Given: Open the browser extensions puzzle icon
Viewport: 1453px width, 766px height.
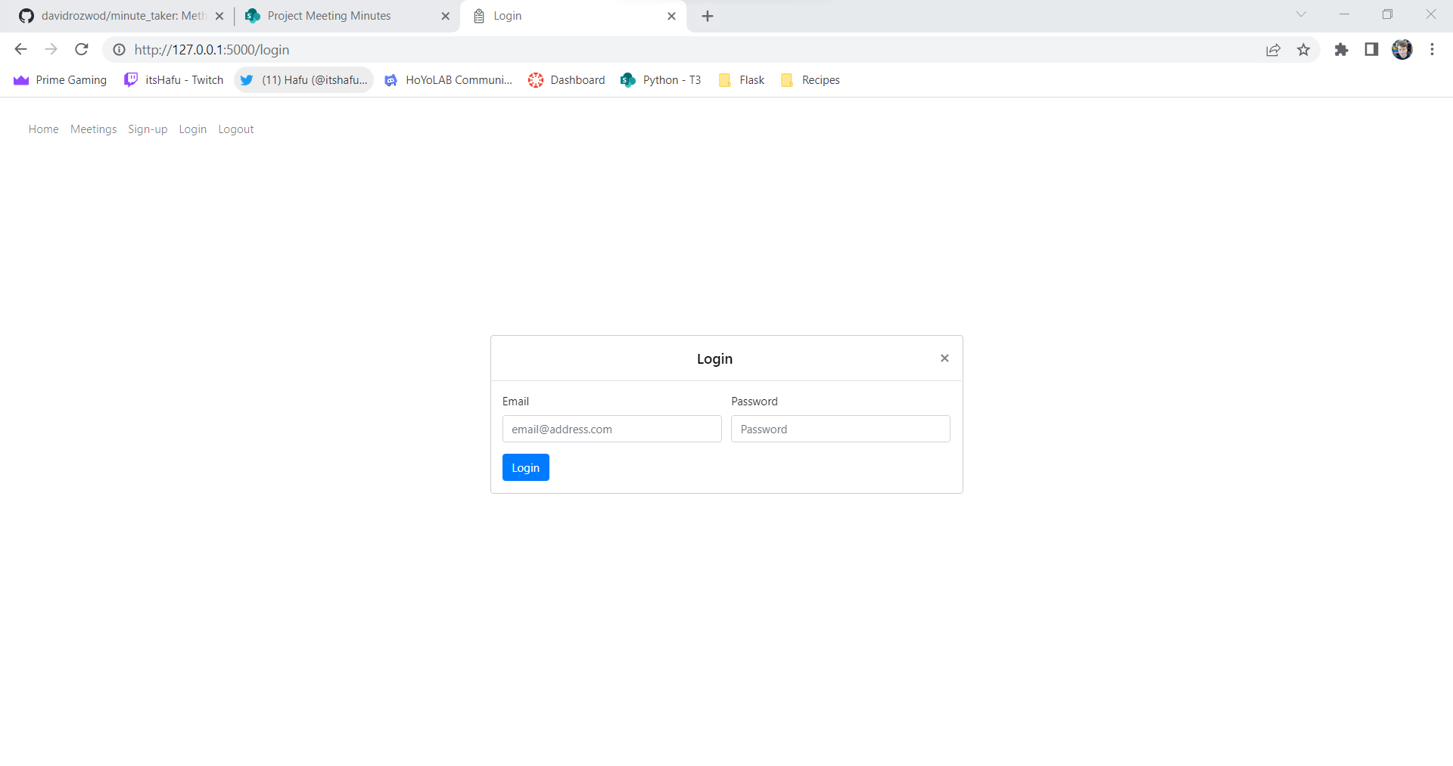Looking at the screenshot, I should coord(1341,49).
